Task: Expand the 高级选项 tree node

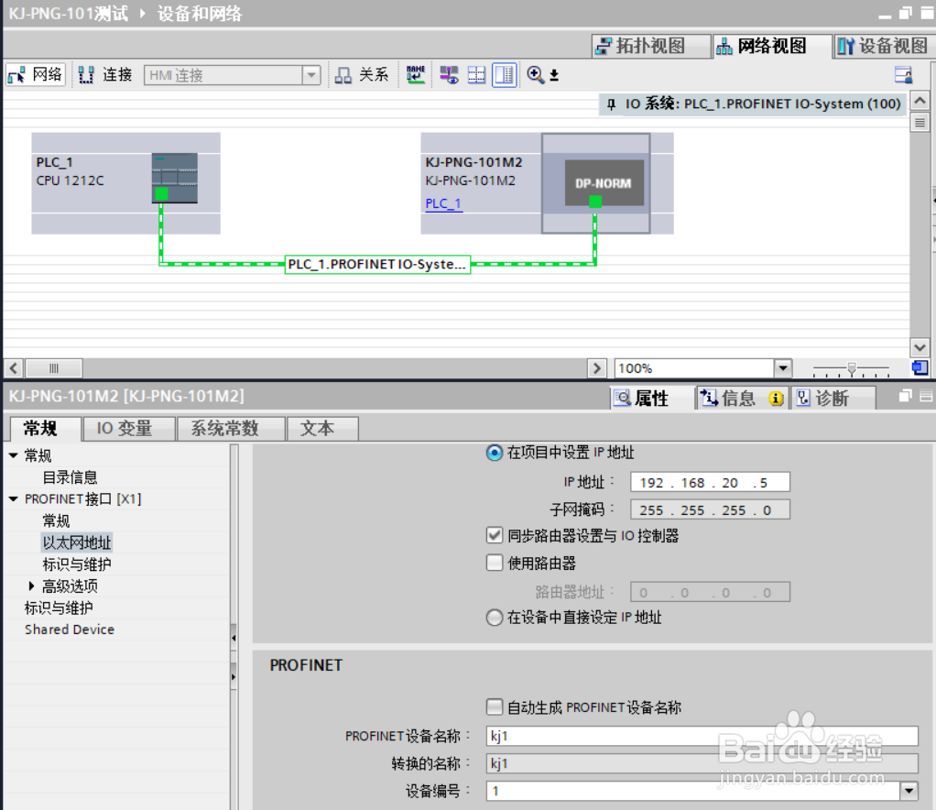Action: tap(32, 586)
